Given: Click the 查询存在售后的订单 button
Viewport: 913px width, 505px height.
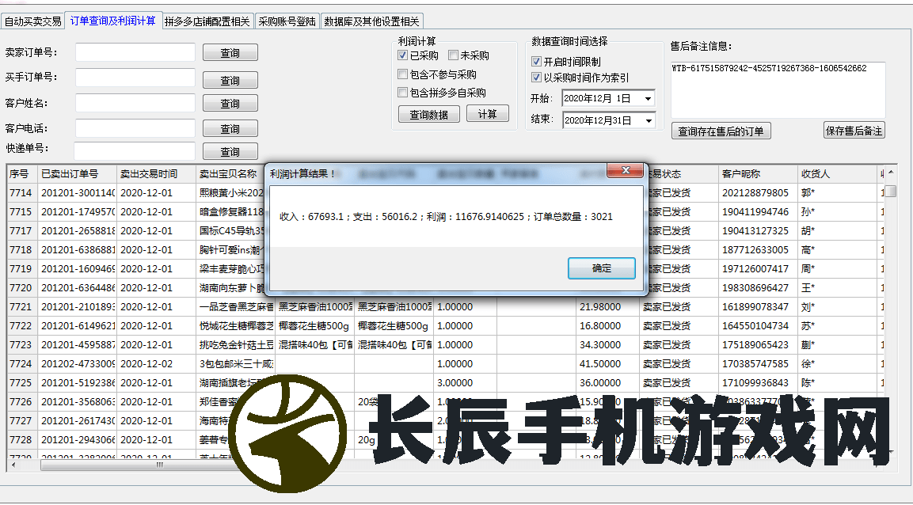Looking at the screenshot, I should (x=721, y=131).
